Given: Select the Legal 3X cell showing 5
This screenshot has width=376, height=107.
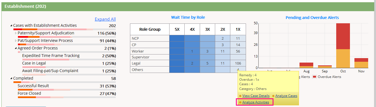Looking at the screenshot, I should click(x=207, y=63).
